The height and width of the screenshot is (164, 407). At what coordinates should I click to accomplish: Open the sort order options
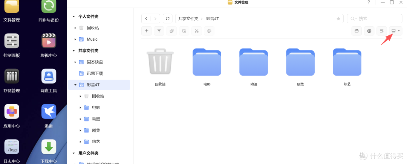click(382, 31)
